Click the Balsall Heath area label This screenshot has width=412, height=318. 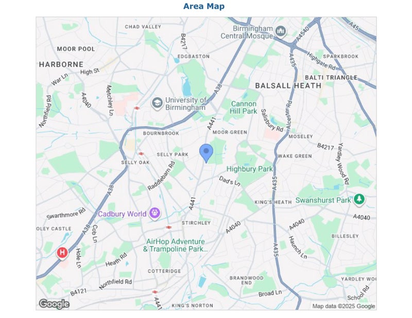point(288,86)
